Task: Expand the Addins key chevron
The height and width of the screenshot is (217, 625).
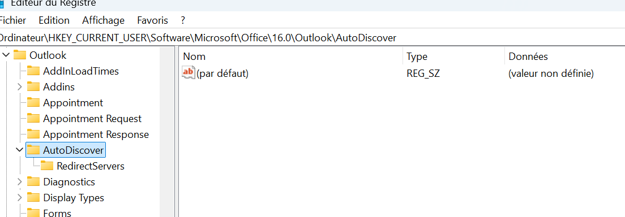Action: tap(19, 86)
